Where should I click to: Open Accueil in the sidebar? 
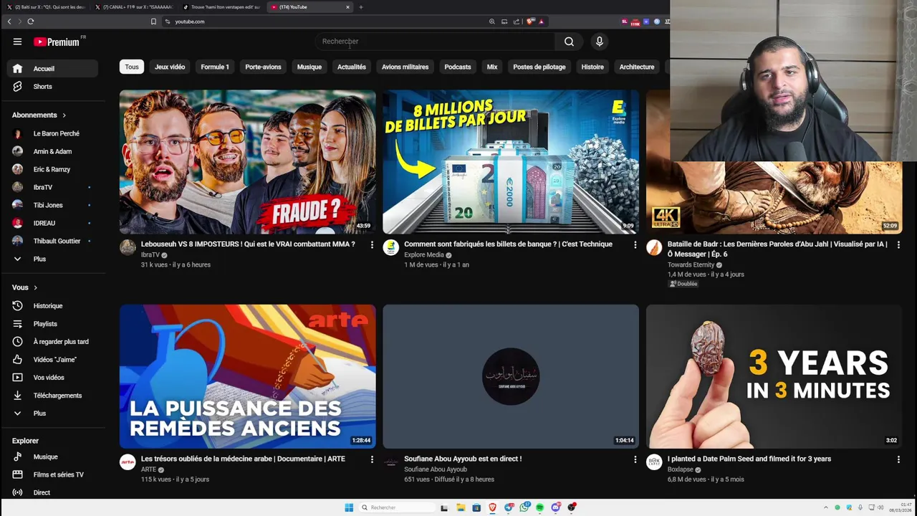pyautogui.click(x=52, y=69)
